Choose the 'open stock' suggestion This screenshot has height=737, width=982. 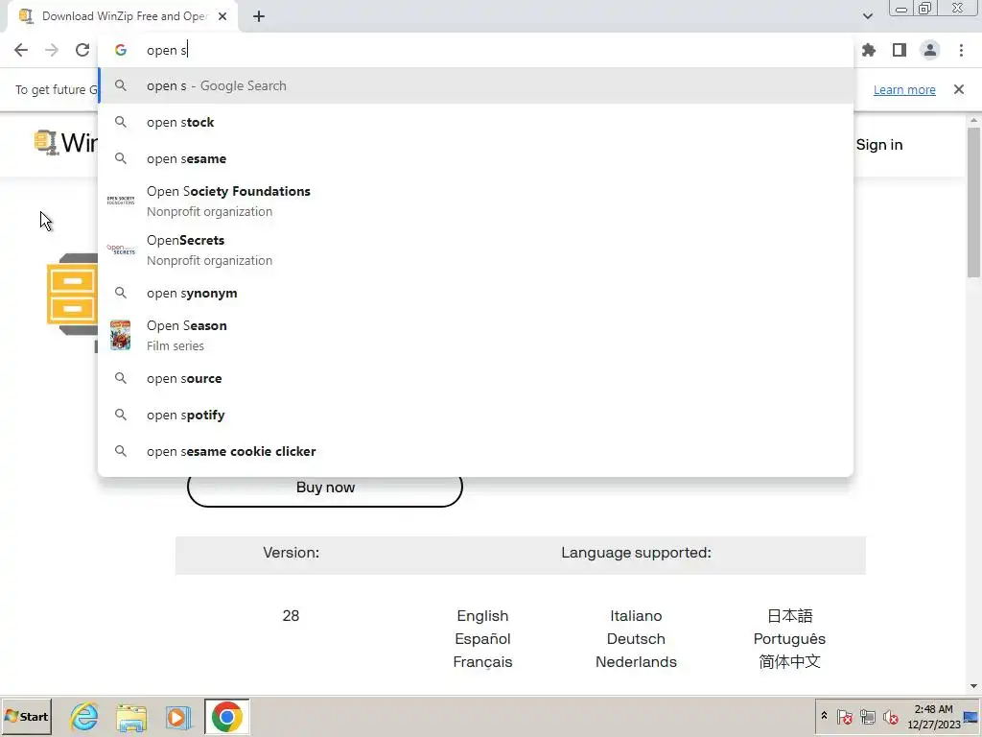tap(476, 122)
